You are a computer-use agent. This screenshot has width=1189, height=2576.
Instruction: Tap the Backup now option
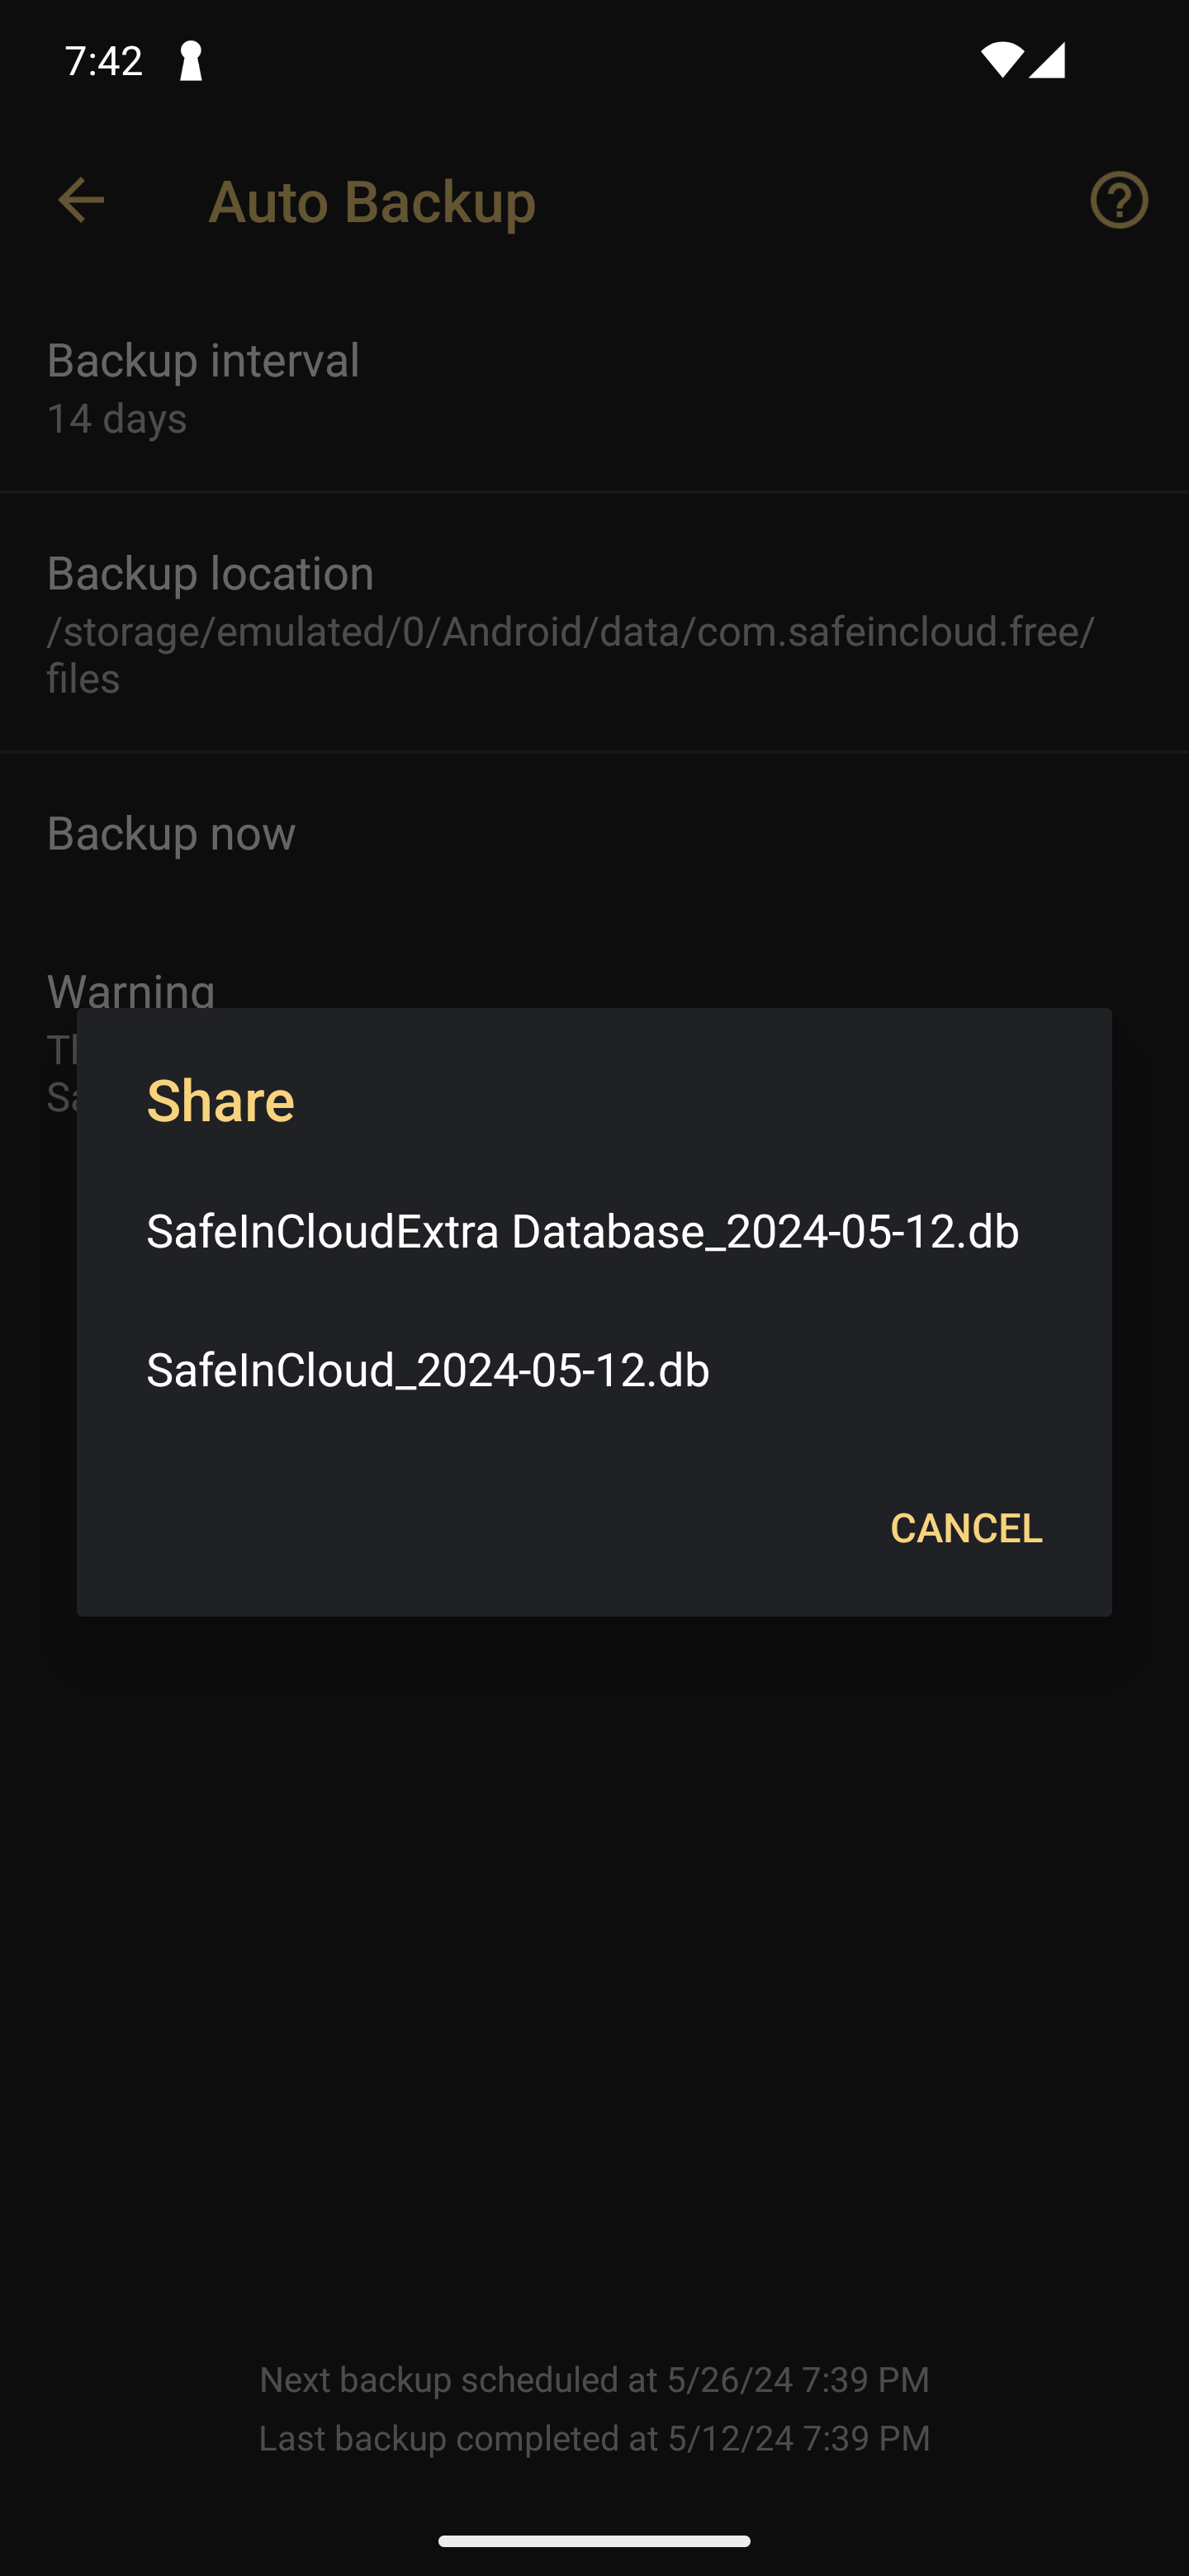coord(594,833)
